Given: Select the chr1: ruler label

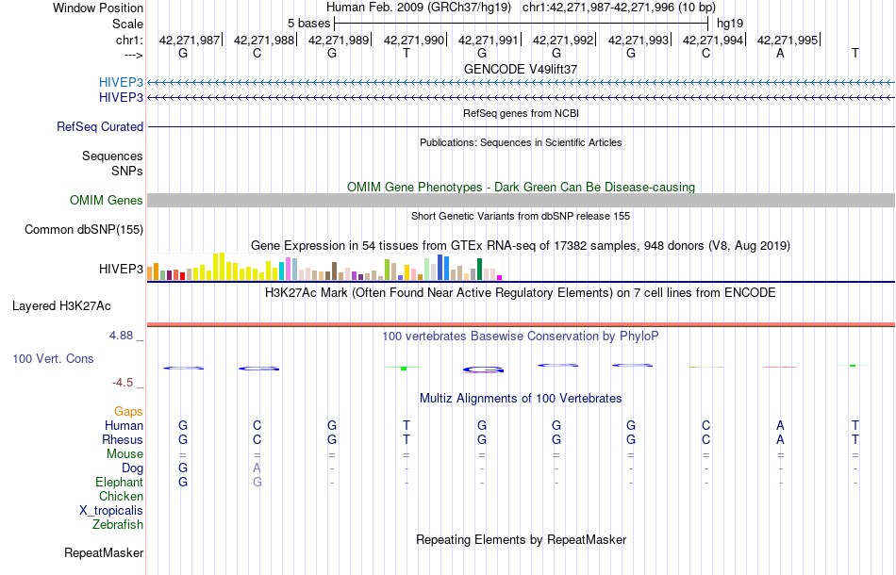Looking at the screenshot, I should point(129,40).
